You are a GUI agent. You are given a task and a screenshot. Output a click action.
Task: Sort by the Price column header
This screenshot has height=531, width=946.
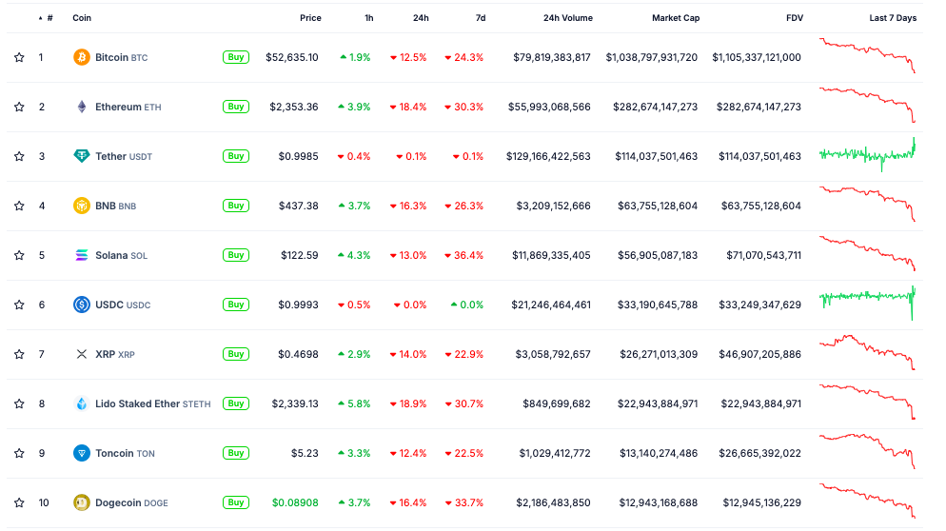click(x=310, y=18)
